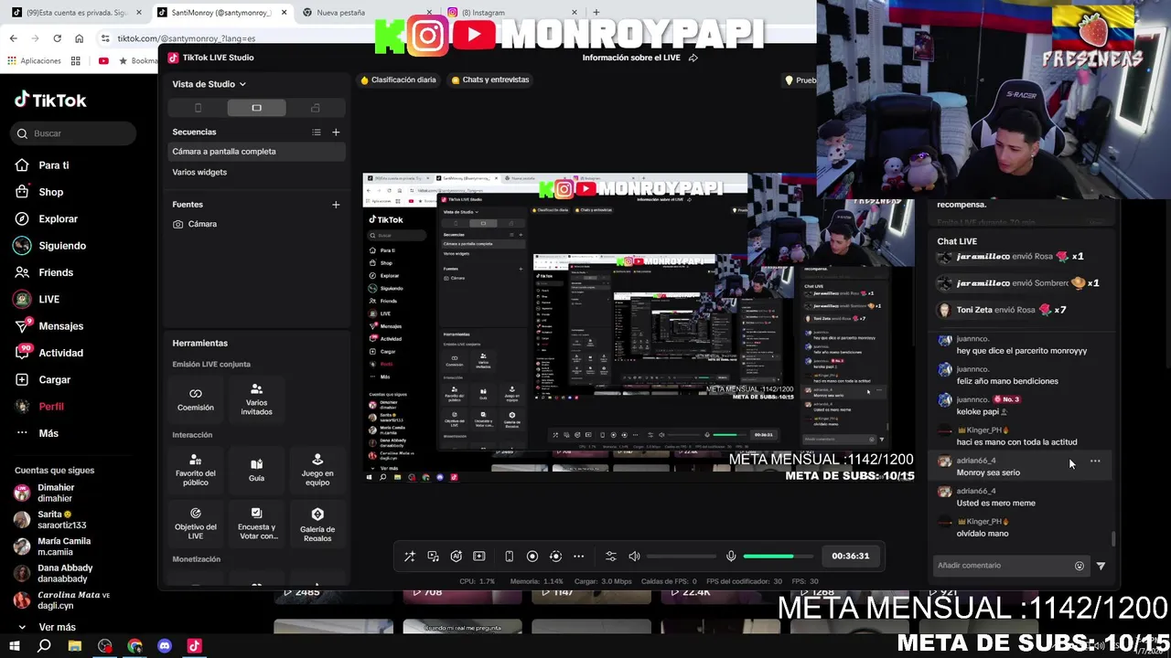Select the landscape layout view
This screenshot has height=658, width=1171.
(x=256, y=108)
